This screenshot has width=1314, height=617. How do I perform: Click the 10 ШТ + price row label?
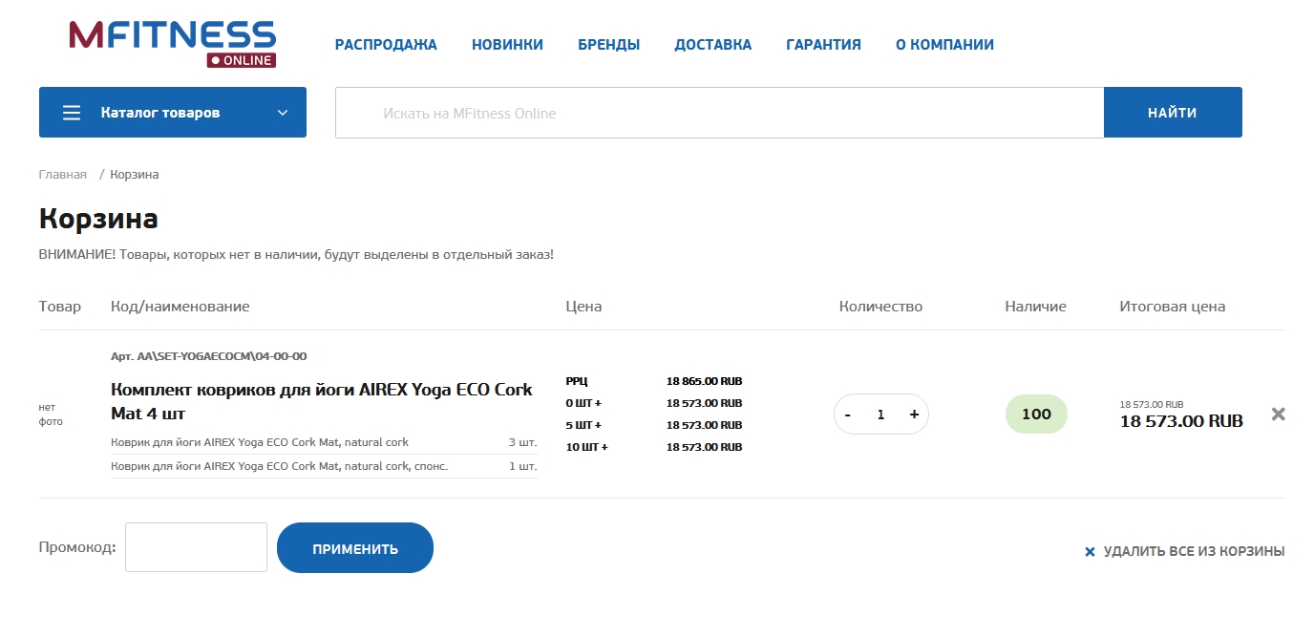coord(586,447)
